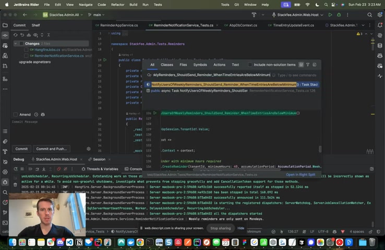Switch to Threads & Variables tab

coord(100,169)
